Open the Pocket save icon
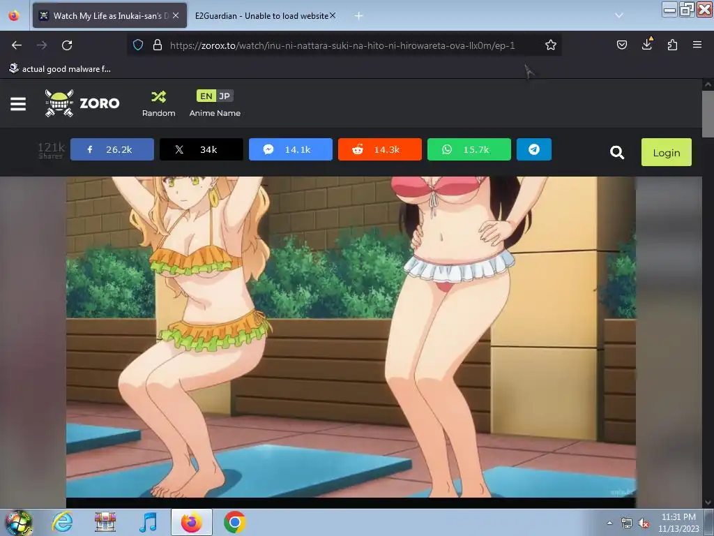This screenshot has height=536, width=714. (x=621, y=45)
